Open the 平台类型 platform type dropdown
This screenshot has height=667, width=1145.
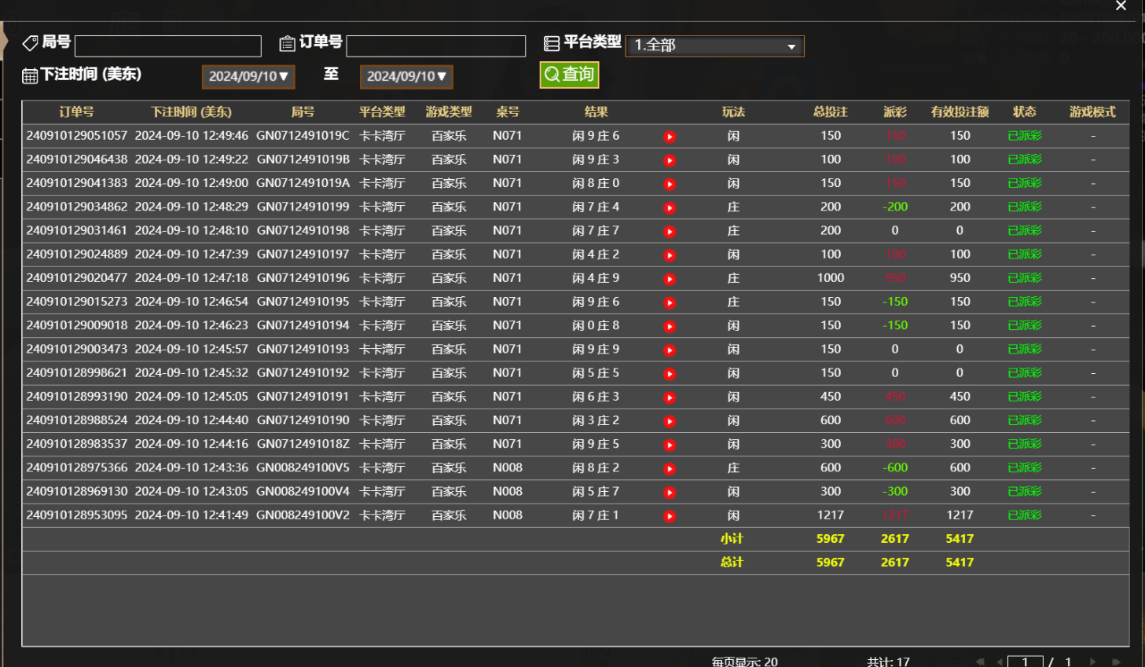pos(714,46)
